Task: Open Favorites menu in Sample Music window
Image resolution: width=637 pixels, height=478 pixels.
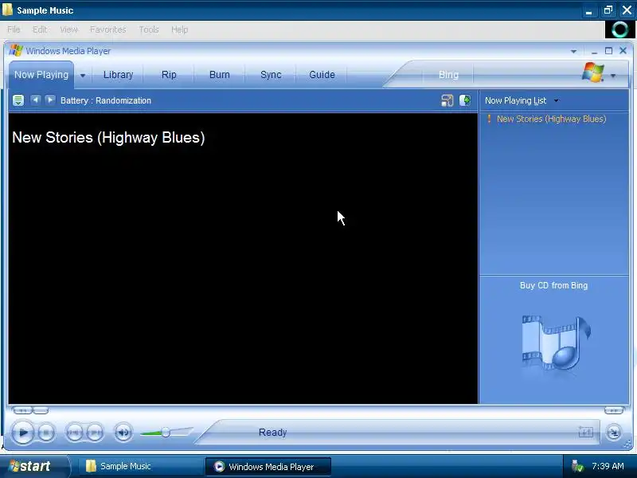Action: pyautogui.click(x=108, y=29)
